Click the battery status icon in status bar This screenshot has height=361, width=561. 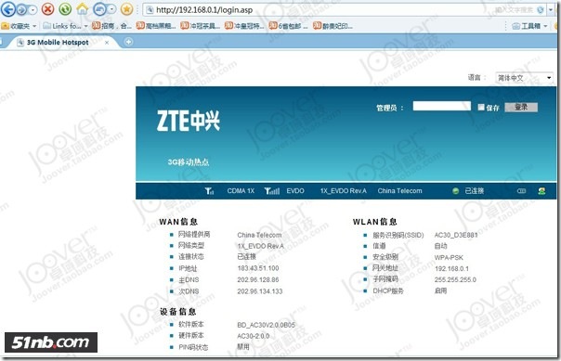coord(521,191)
